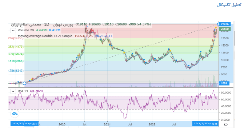
Task: Click the volume value 4.643M
Action: click(x=41, y=30)
